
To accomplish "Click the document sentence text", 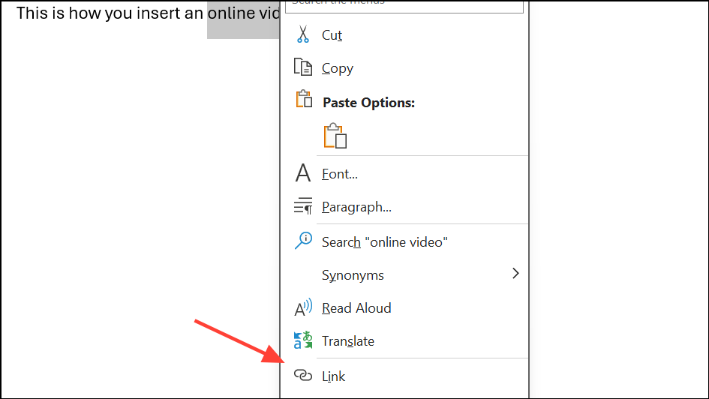I will click(113, 13).
